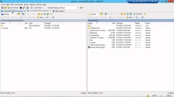Close the second ubuntu@10.128.0.3 session tab
Image resolution: width=174 pixels, height=97 pixels.
[50, 11]
